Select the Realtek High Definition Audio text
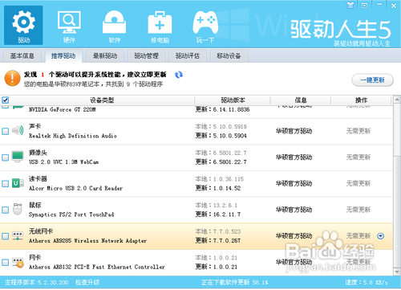The height and width of the screenshot is (290, 401). (73, 136)
